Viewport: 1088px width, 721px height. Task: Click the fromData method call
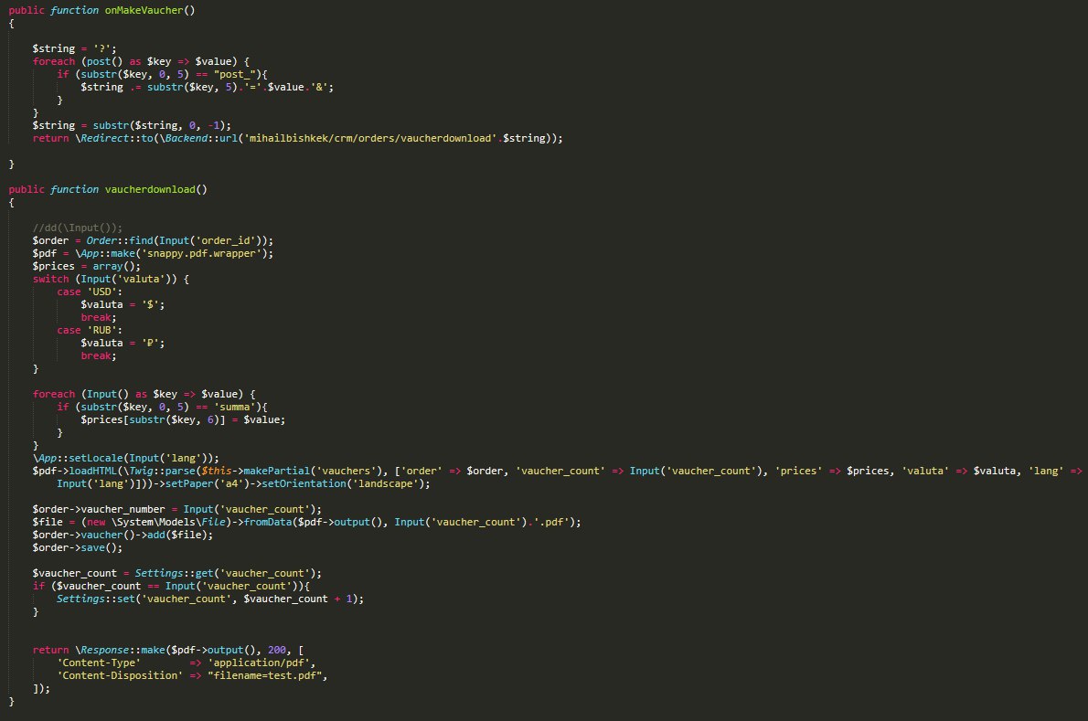pos(268,522)
